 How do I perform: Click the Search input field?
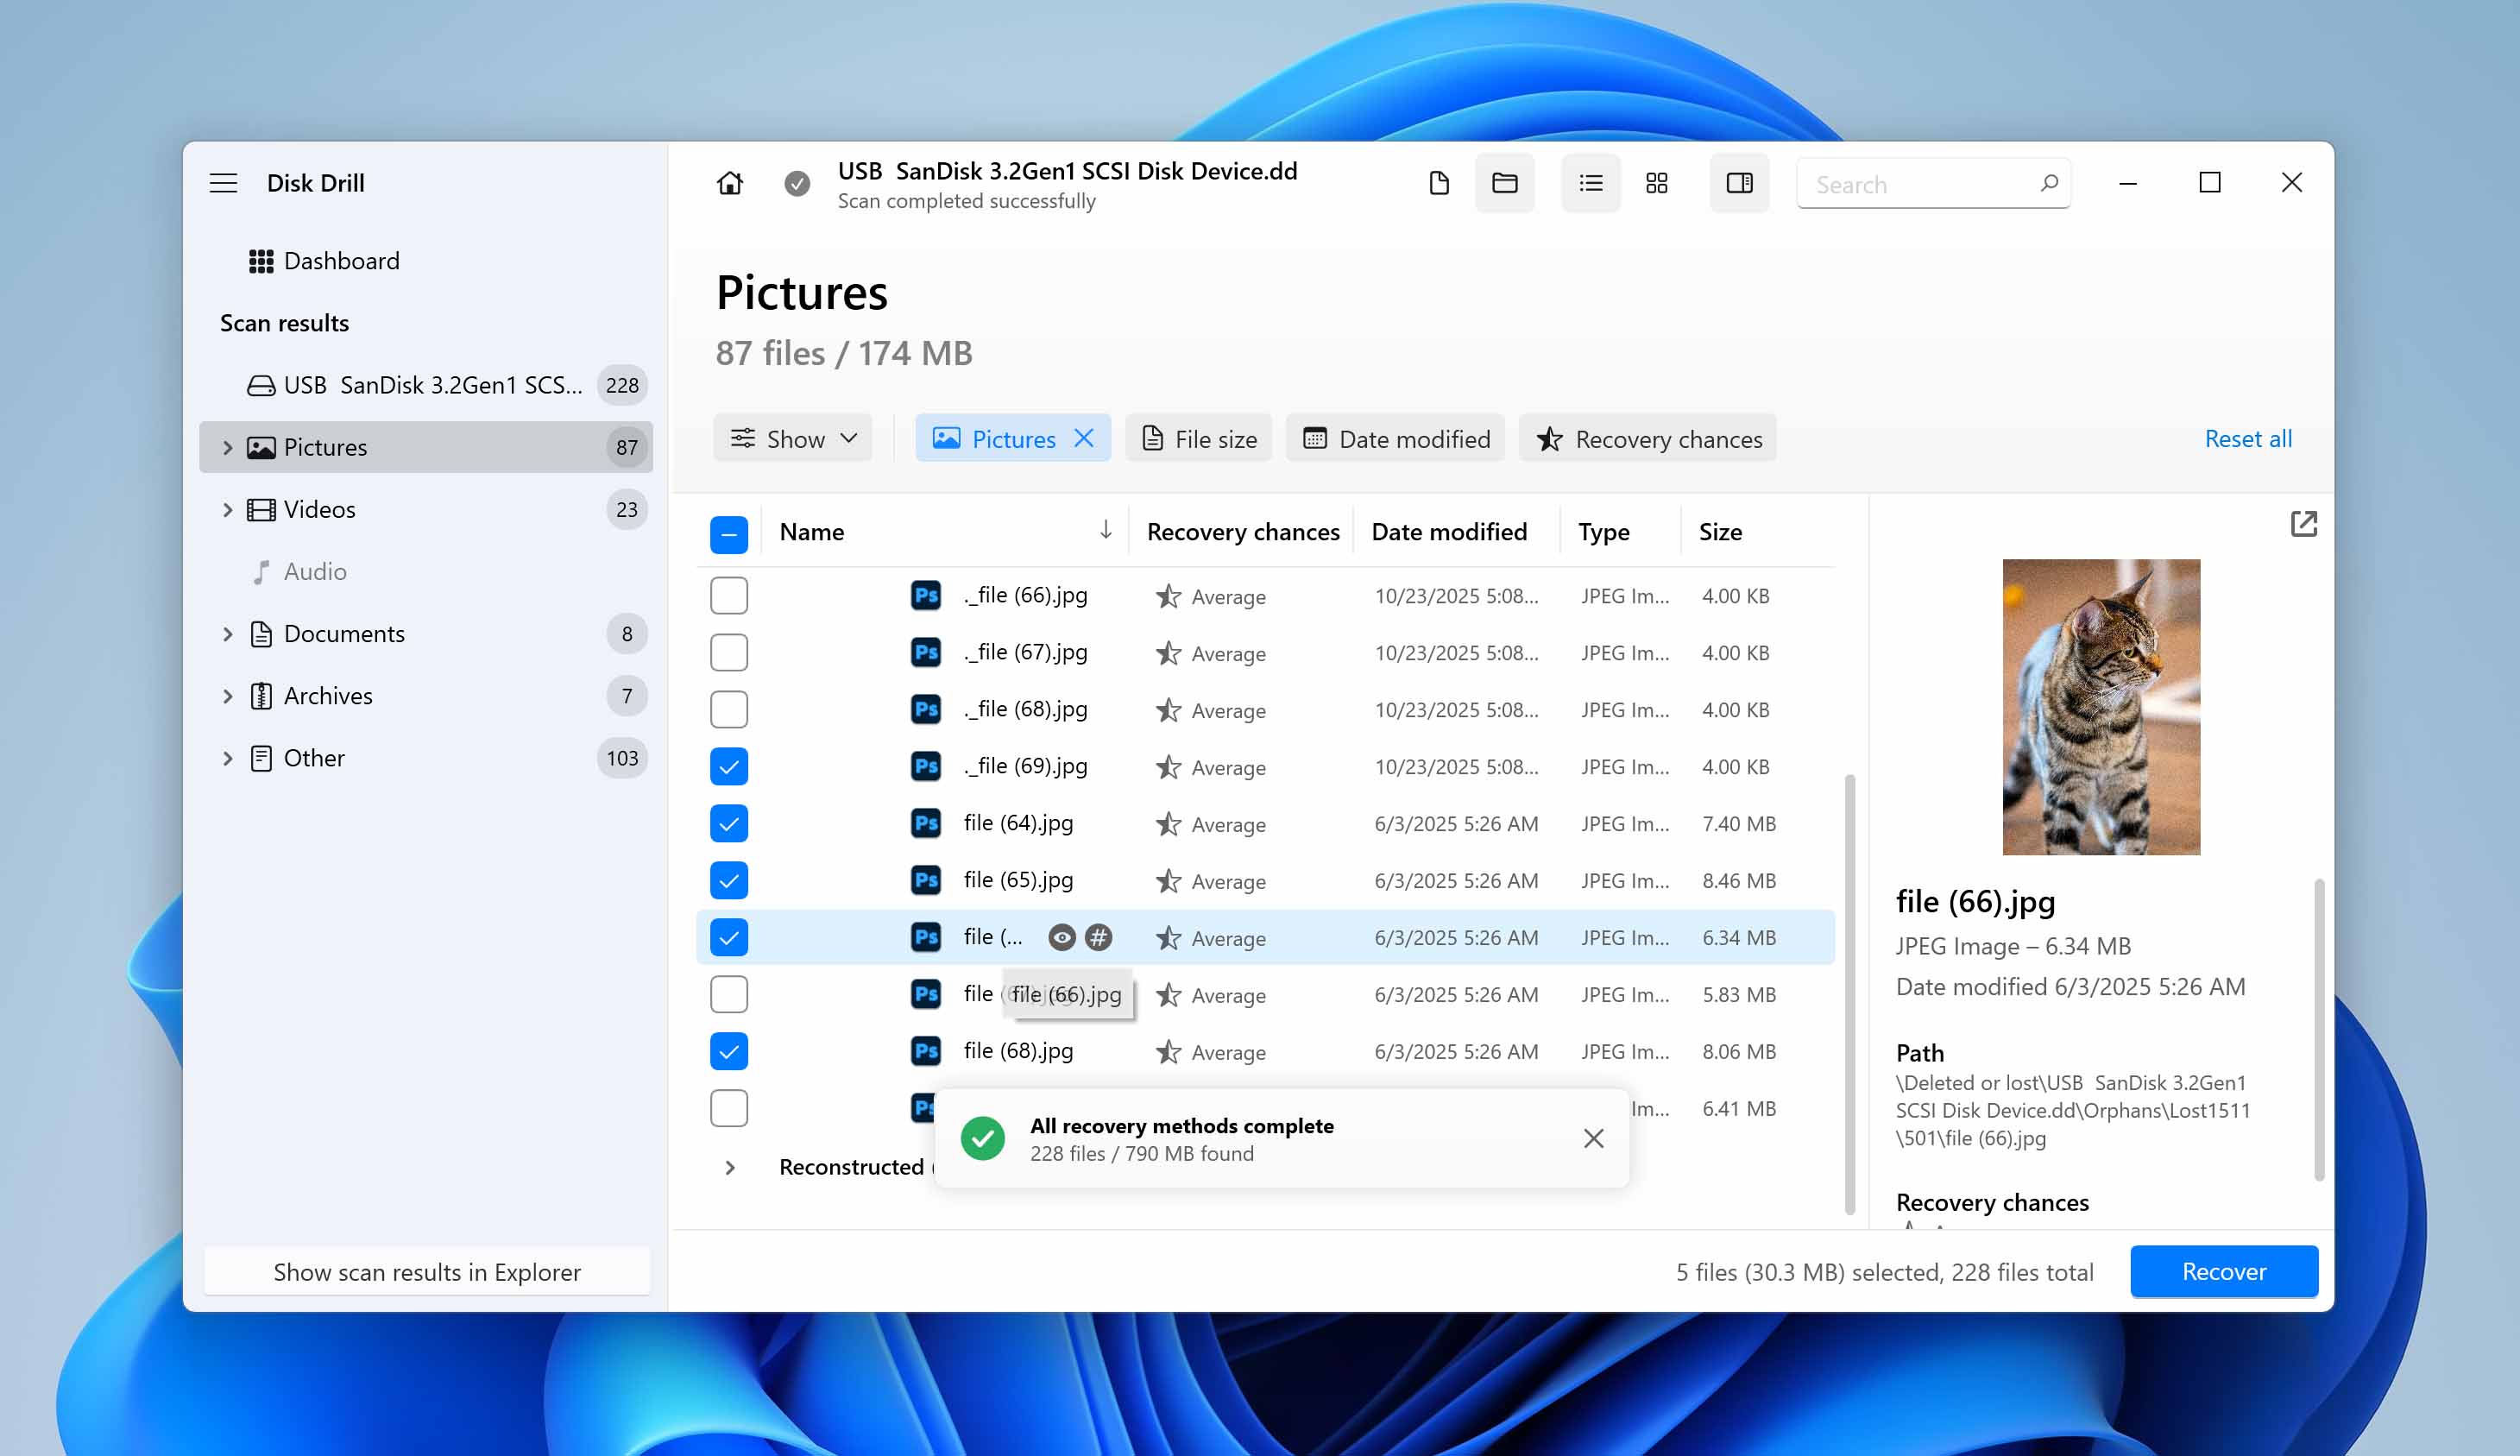tap(1919, 184)
